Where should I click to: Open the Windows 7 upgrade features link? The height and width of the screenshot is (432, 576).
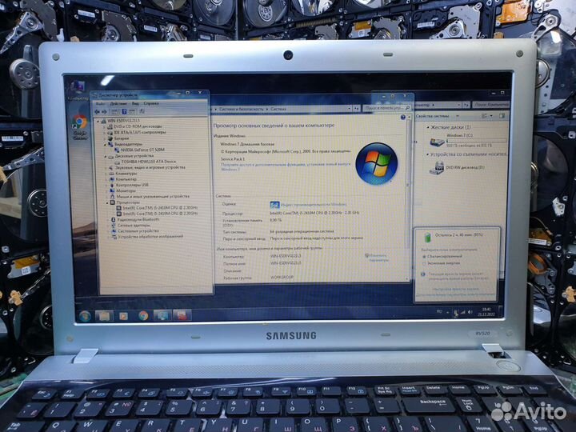pos(285,166)
